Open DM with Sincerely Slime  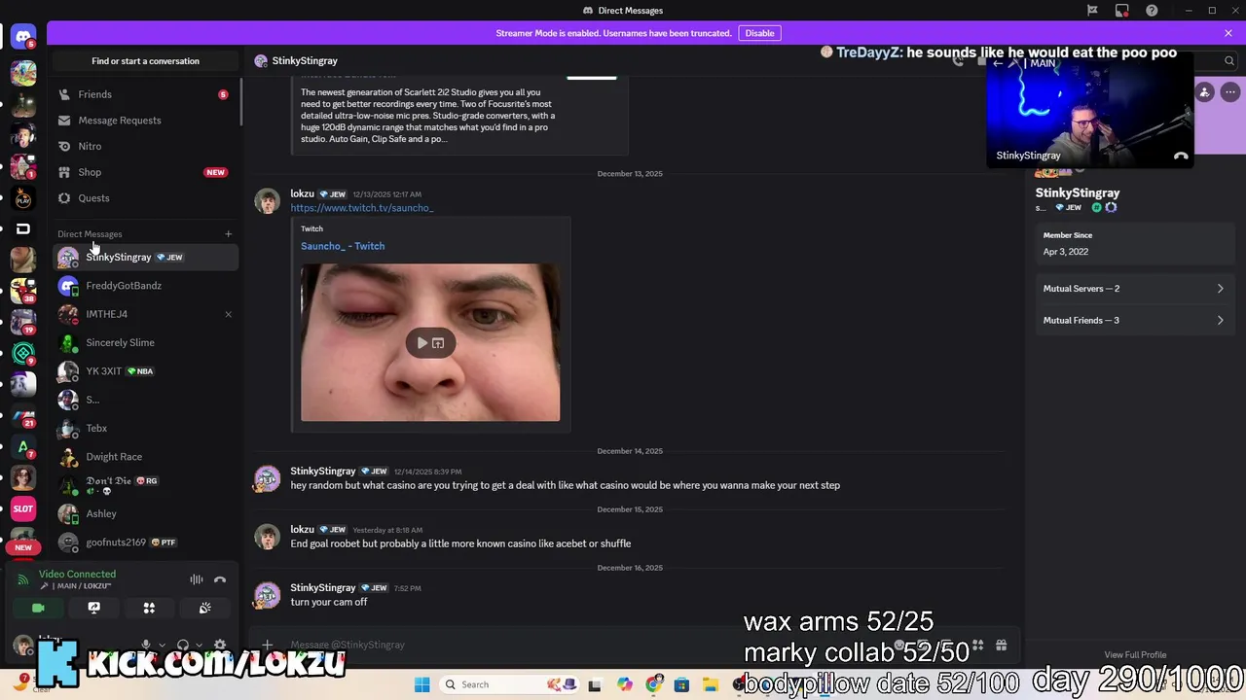(144, 342)
